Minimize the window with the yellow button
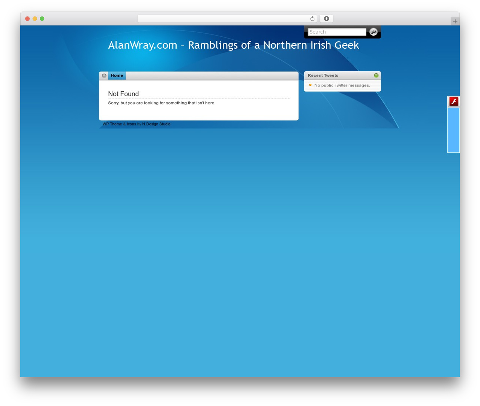Image resolution: width=480 pixels, height=406 pixels. (x=34, y=19)
